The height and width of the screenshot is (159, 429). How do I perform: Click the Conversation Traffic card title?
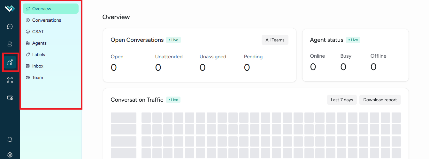tap(137, 100)
